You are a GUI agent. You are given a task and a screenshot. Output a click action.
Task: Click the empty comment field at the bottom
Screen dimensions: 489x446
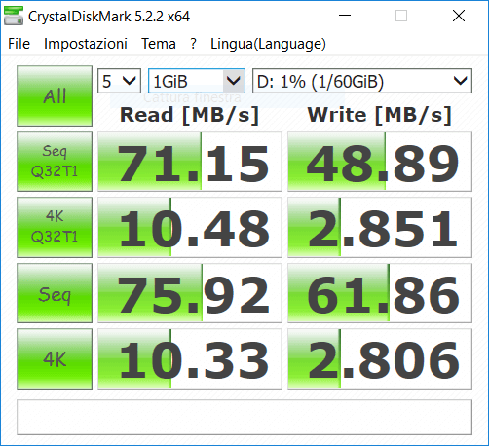244,417
